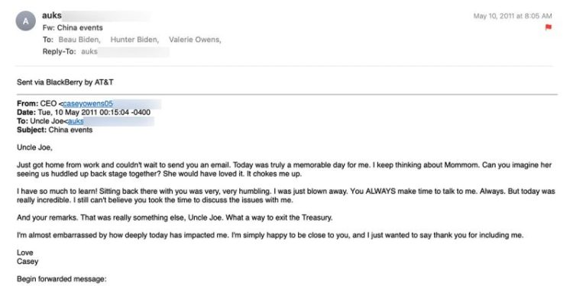This screenshot has height=286, width=573.
Task: Click the Casey signature at message end
Action: [28, 262]
